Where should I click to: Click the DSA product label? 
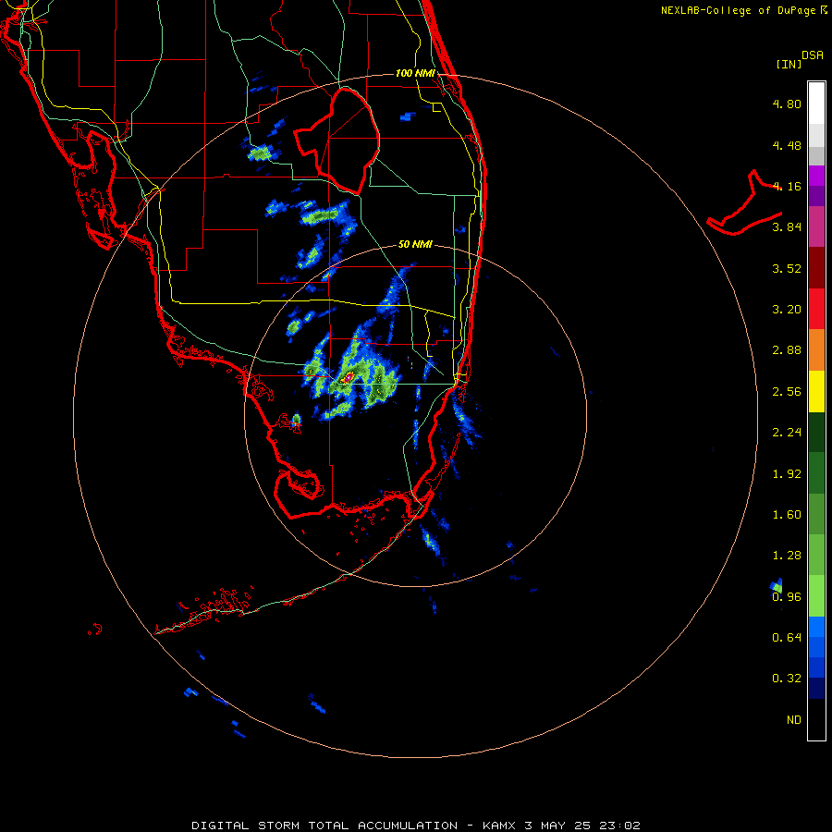(x=813, y=55)
